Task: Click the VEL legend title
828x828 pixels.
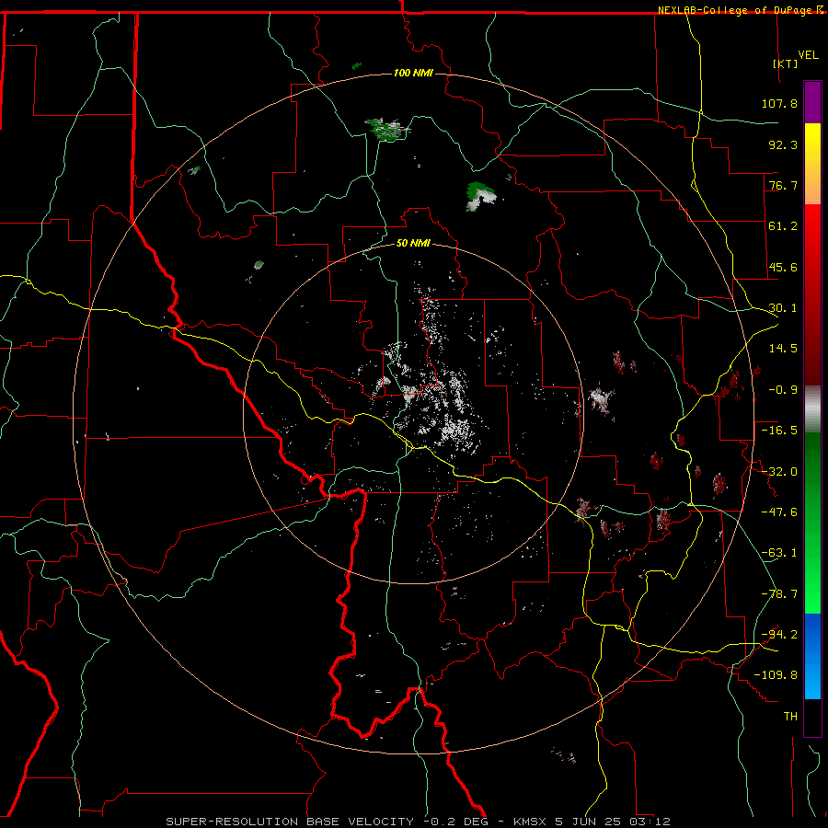Action: click(808, 55)
